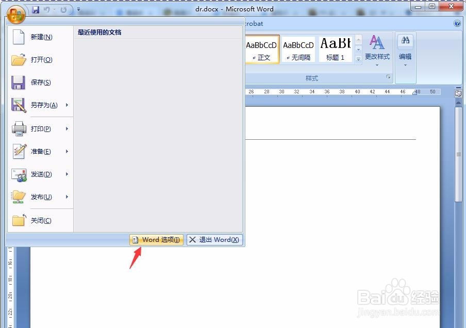The width and height of the screenshot is (466, 328).
Task: Select the 保存(S) menu entry
Action: tap(40, 83)
